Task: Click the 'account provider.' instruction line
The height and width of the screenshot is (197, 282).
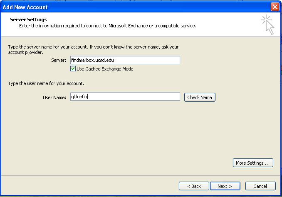Action: [25, 52]
